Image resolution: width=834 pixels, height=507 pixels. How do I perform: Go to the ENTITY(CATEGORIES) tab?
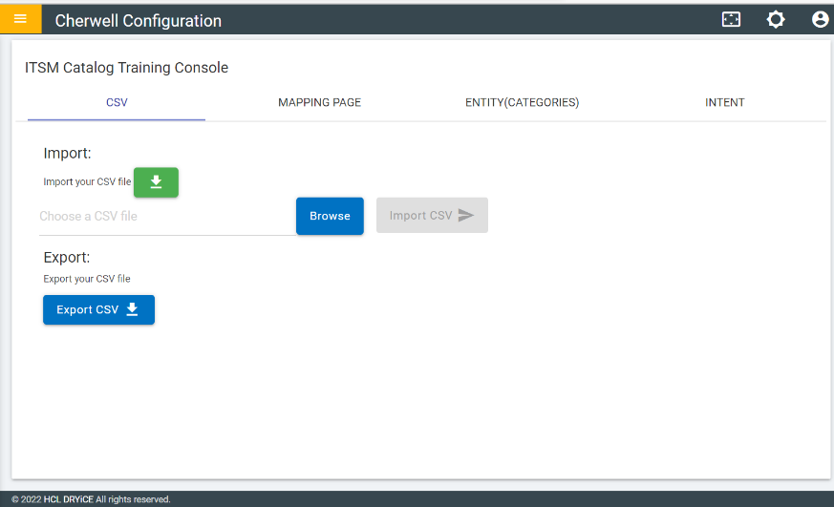[x=522, y=102]
